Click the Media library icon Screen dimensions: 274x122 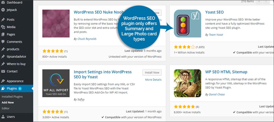coord(3,27)
